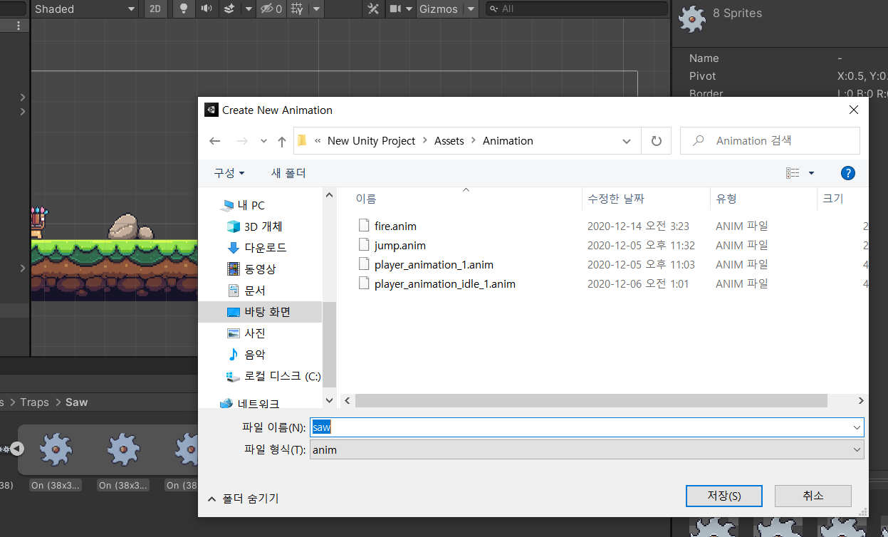Open view options dropdown arrow
This screenshot has width=888, height=537.
click(811, 173)
